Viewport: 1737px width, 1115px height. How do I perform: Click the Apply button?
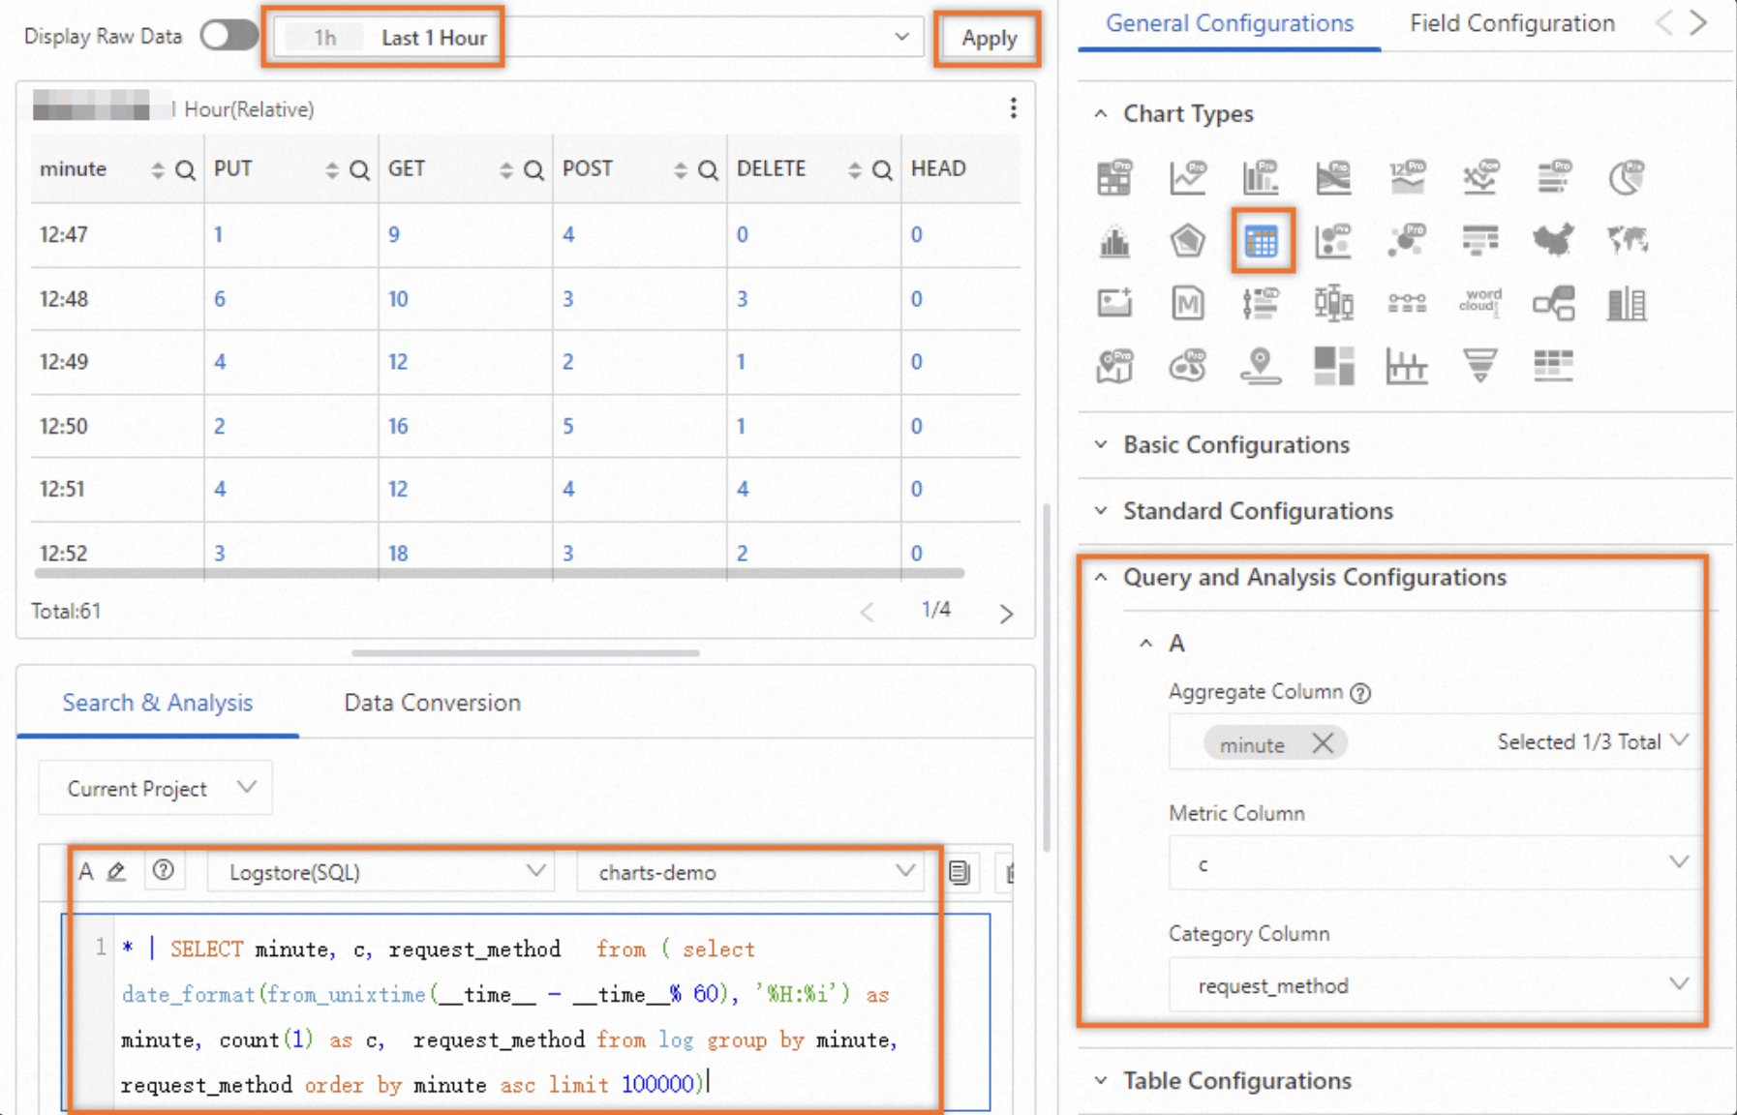pyautogui.click(x=989, y=39)
